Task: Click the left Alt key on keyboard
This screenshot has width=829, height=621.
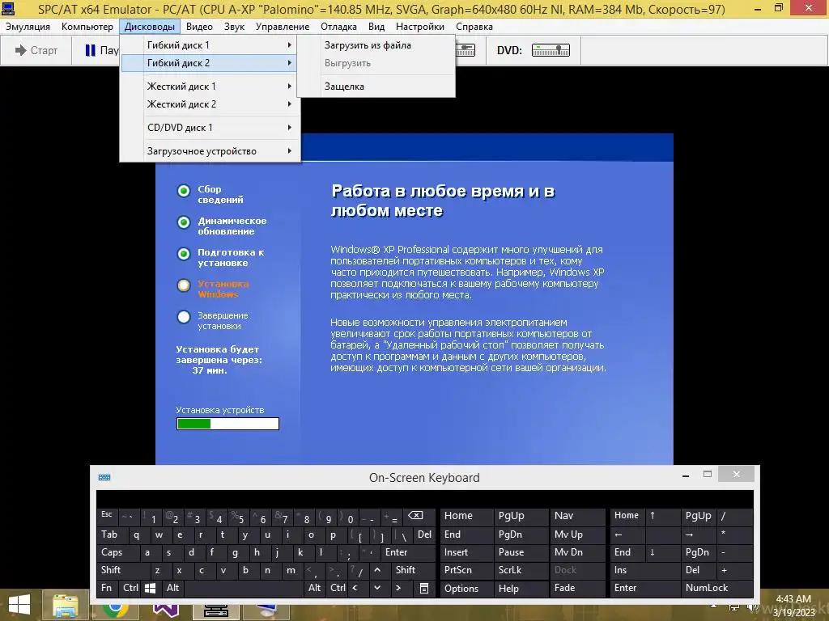Action: pyautogui.click(x=173, y=588)
